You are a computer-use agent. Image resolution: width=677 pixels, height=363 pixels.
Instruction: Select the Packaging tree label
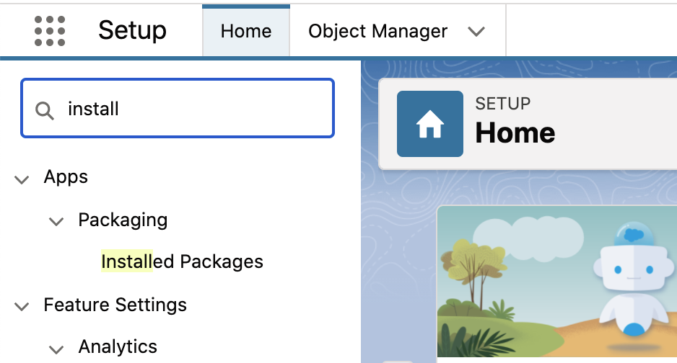(x=123, y=220)
